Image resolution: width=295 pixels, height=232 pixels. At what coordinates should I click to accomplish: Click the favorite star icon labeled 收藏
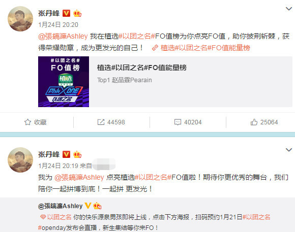click(x=27, y=122)
